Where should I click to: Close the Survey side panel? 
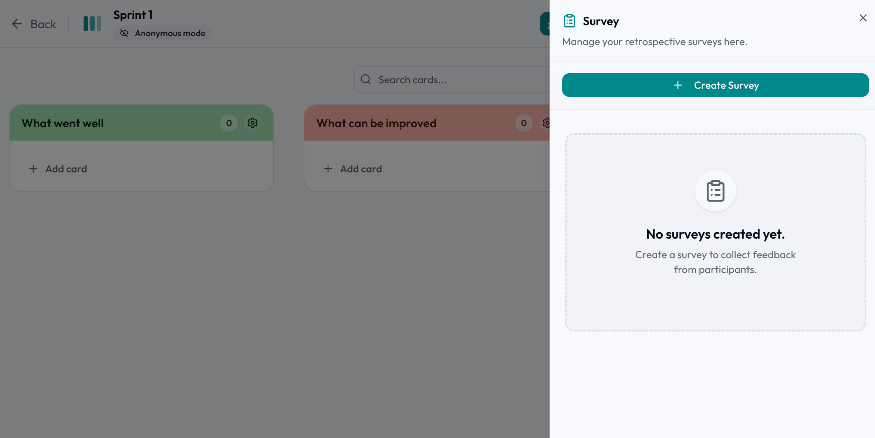point(863,17)
